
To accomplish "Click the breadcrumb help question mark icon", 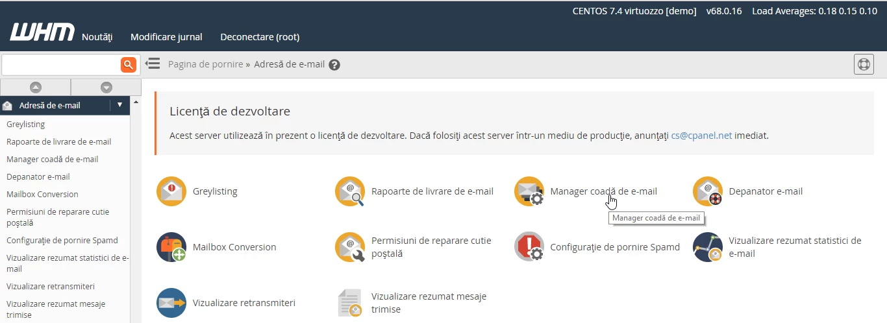I will 334,65.
